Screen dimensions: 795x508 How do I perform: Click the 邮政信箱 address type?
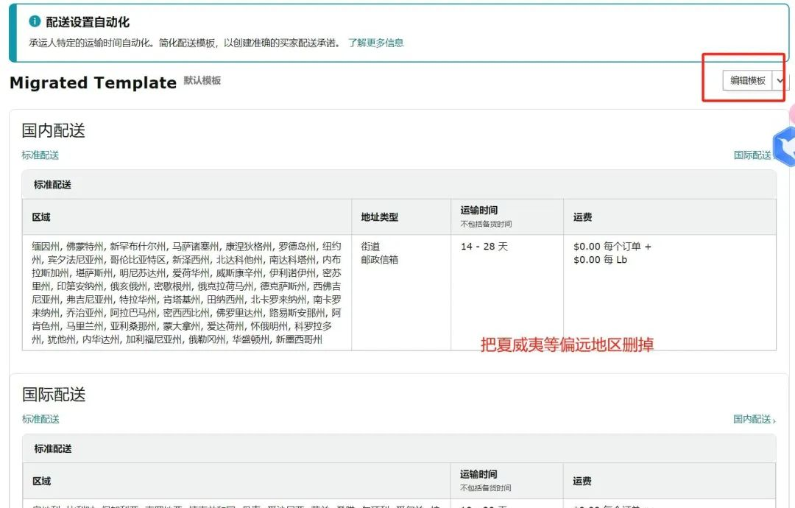pos(379,260)
